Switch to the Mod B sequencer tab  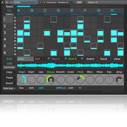tap(76, 59)
